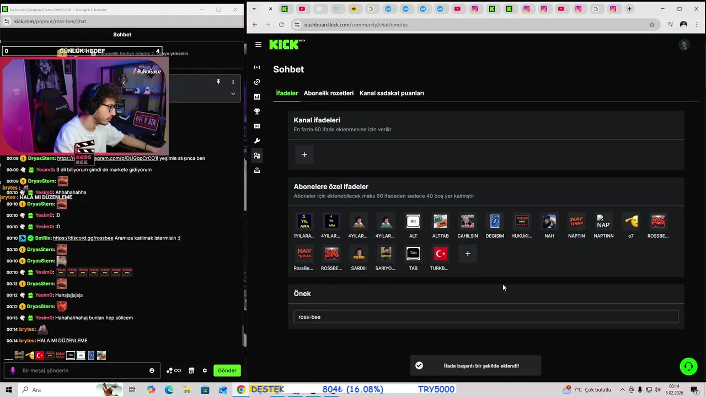Open the stream broadcast icon in sidebar
706x397 pixels.
[x=257, y=67]
